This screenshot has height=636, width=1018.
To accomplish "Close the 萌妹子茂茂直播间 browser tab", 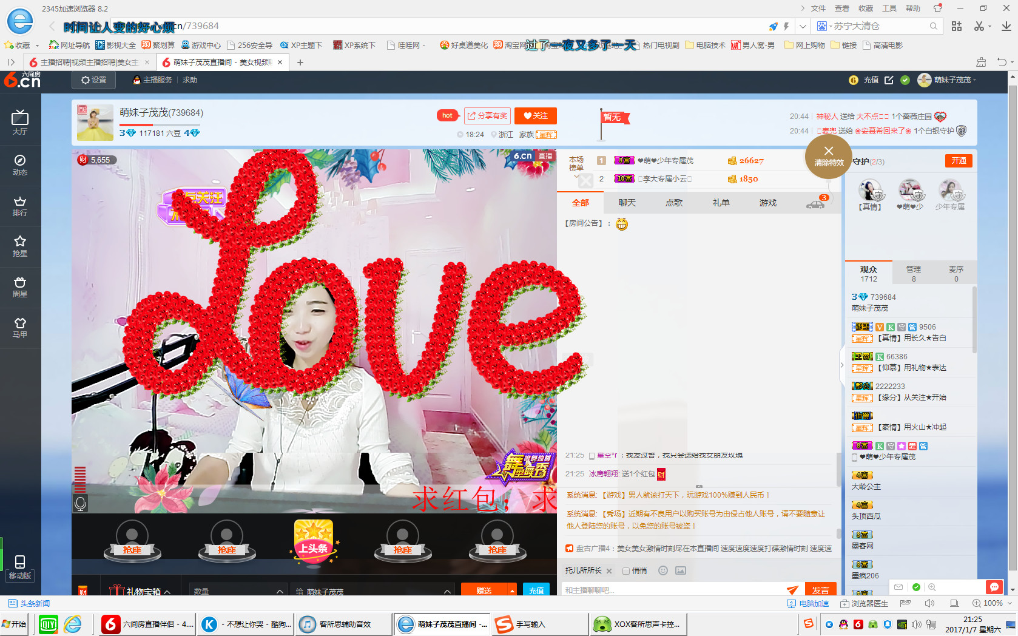I will (x=280, y=63).
